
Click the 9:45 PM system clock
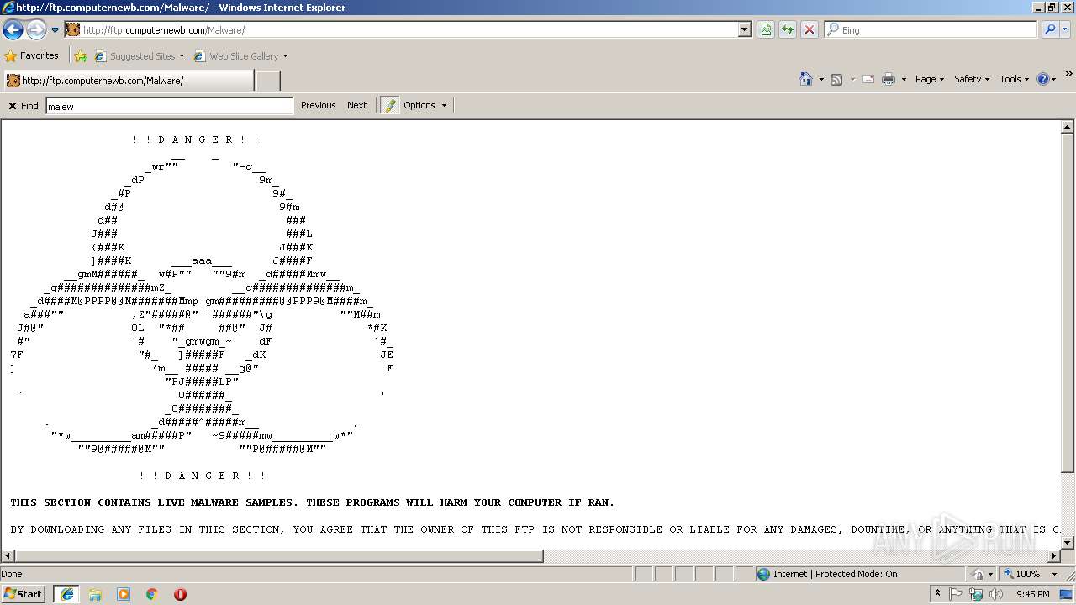[1032, 594]
